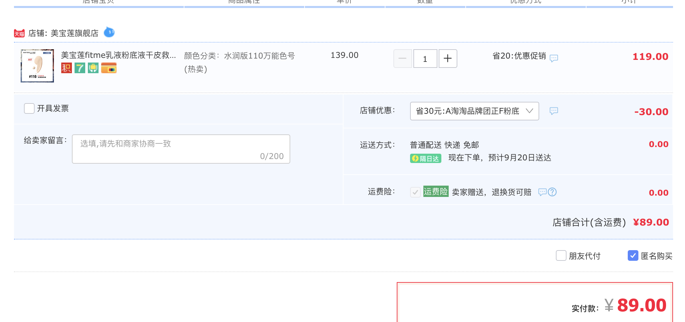
Task: Open the comment icon beside store discount dropdown
Action: tap(554, 111)
